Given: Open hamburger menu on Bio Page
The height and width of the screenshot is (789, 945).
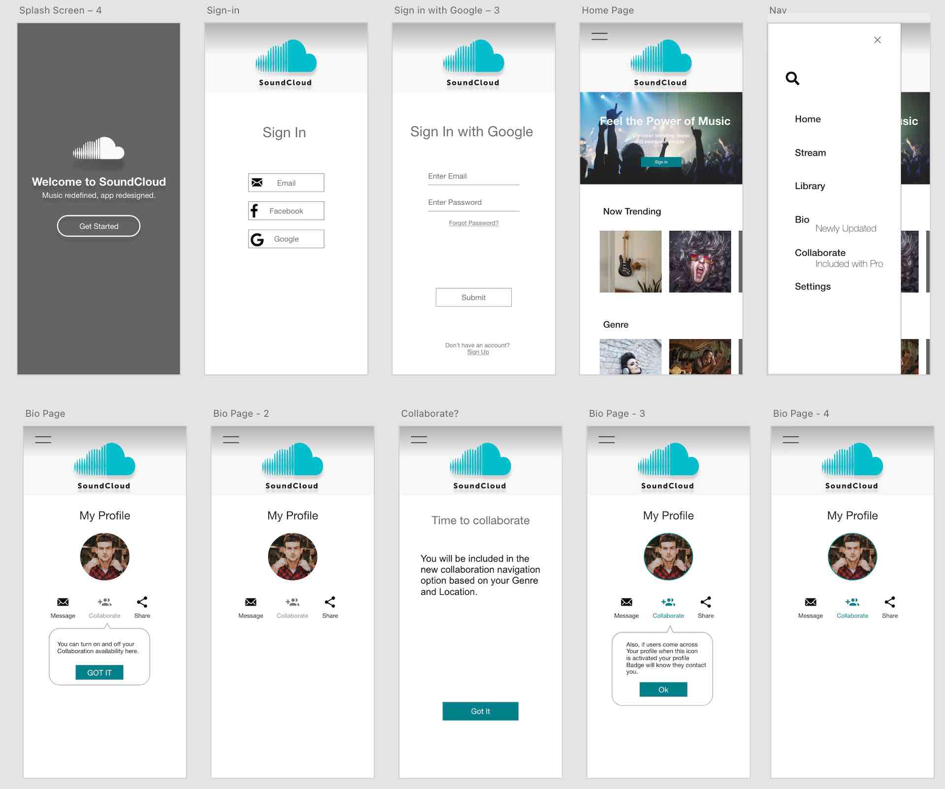Looking at the screenshot, I should click(43, 440).
